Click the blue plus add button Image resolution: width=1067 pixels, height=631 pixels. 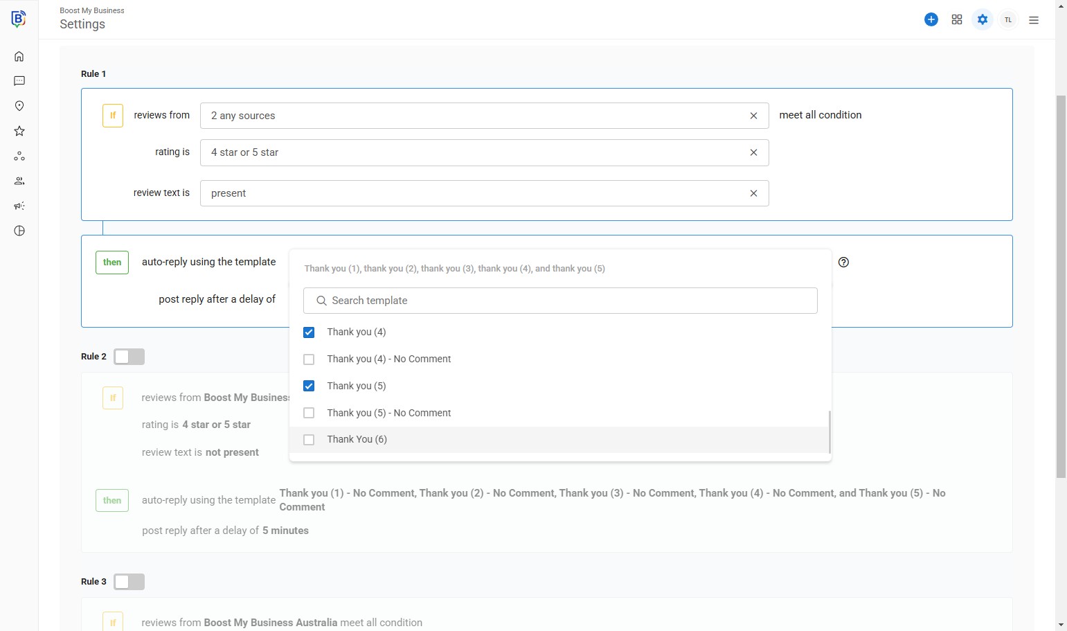point(931,20)
